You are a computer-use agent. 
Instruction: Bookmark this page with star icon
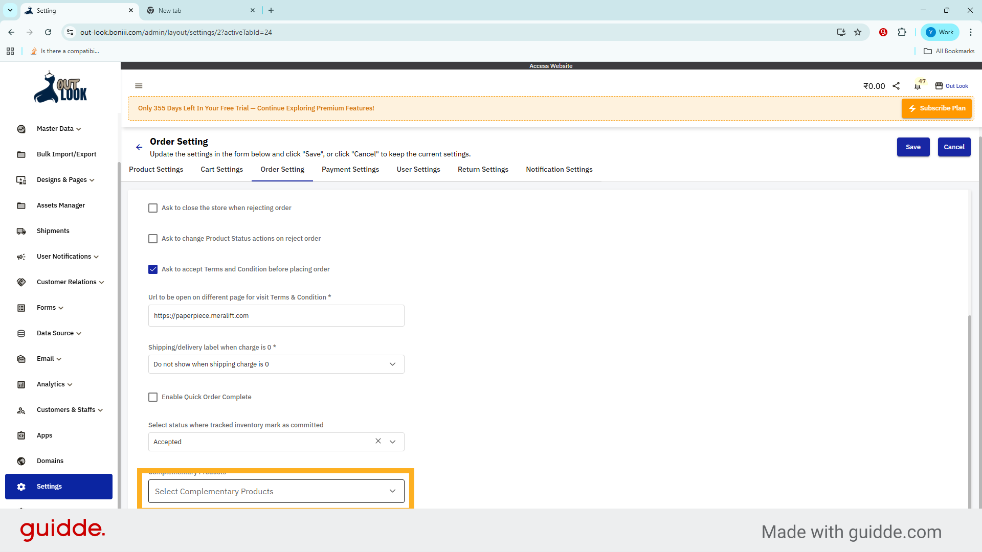point(858,32)
